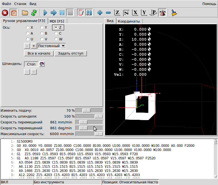Reload the current file with green arrows icon
Viewport: 218px width, 185px height.
pos(34,13)
